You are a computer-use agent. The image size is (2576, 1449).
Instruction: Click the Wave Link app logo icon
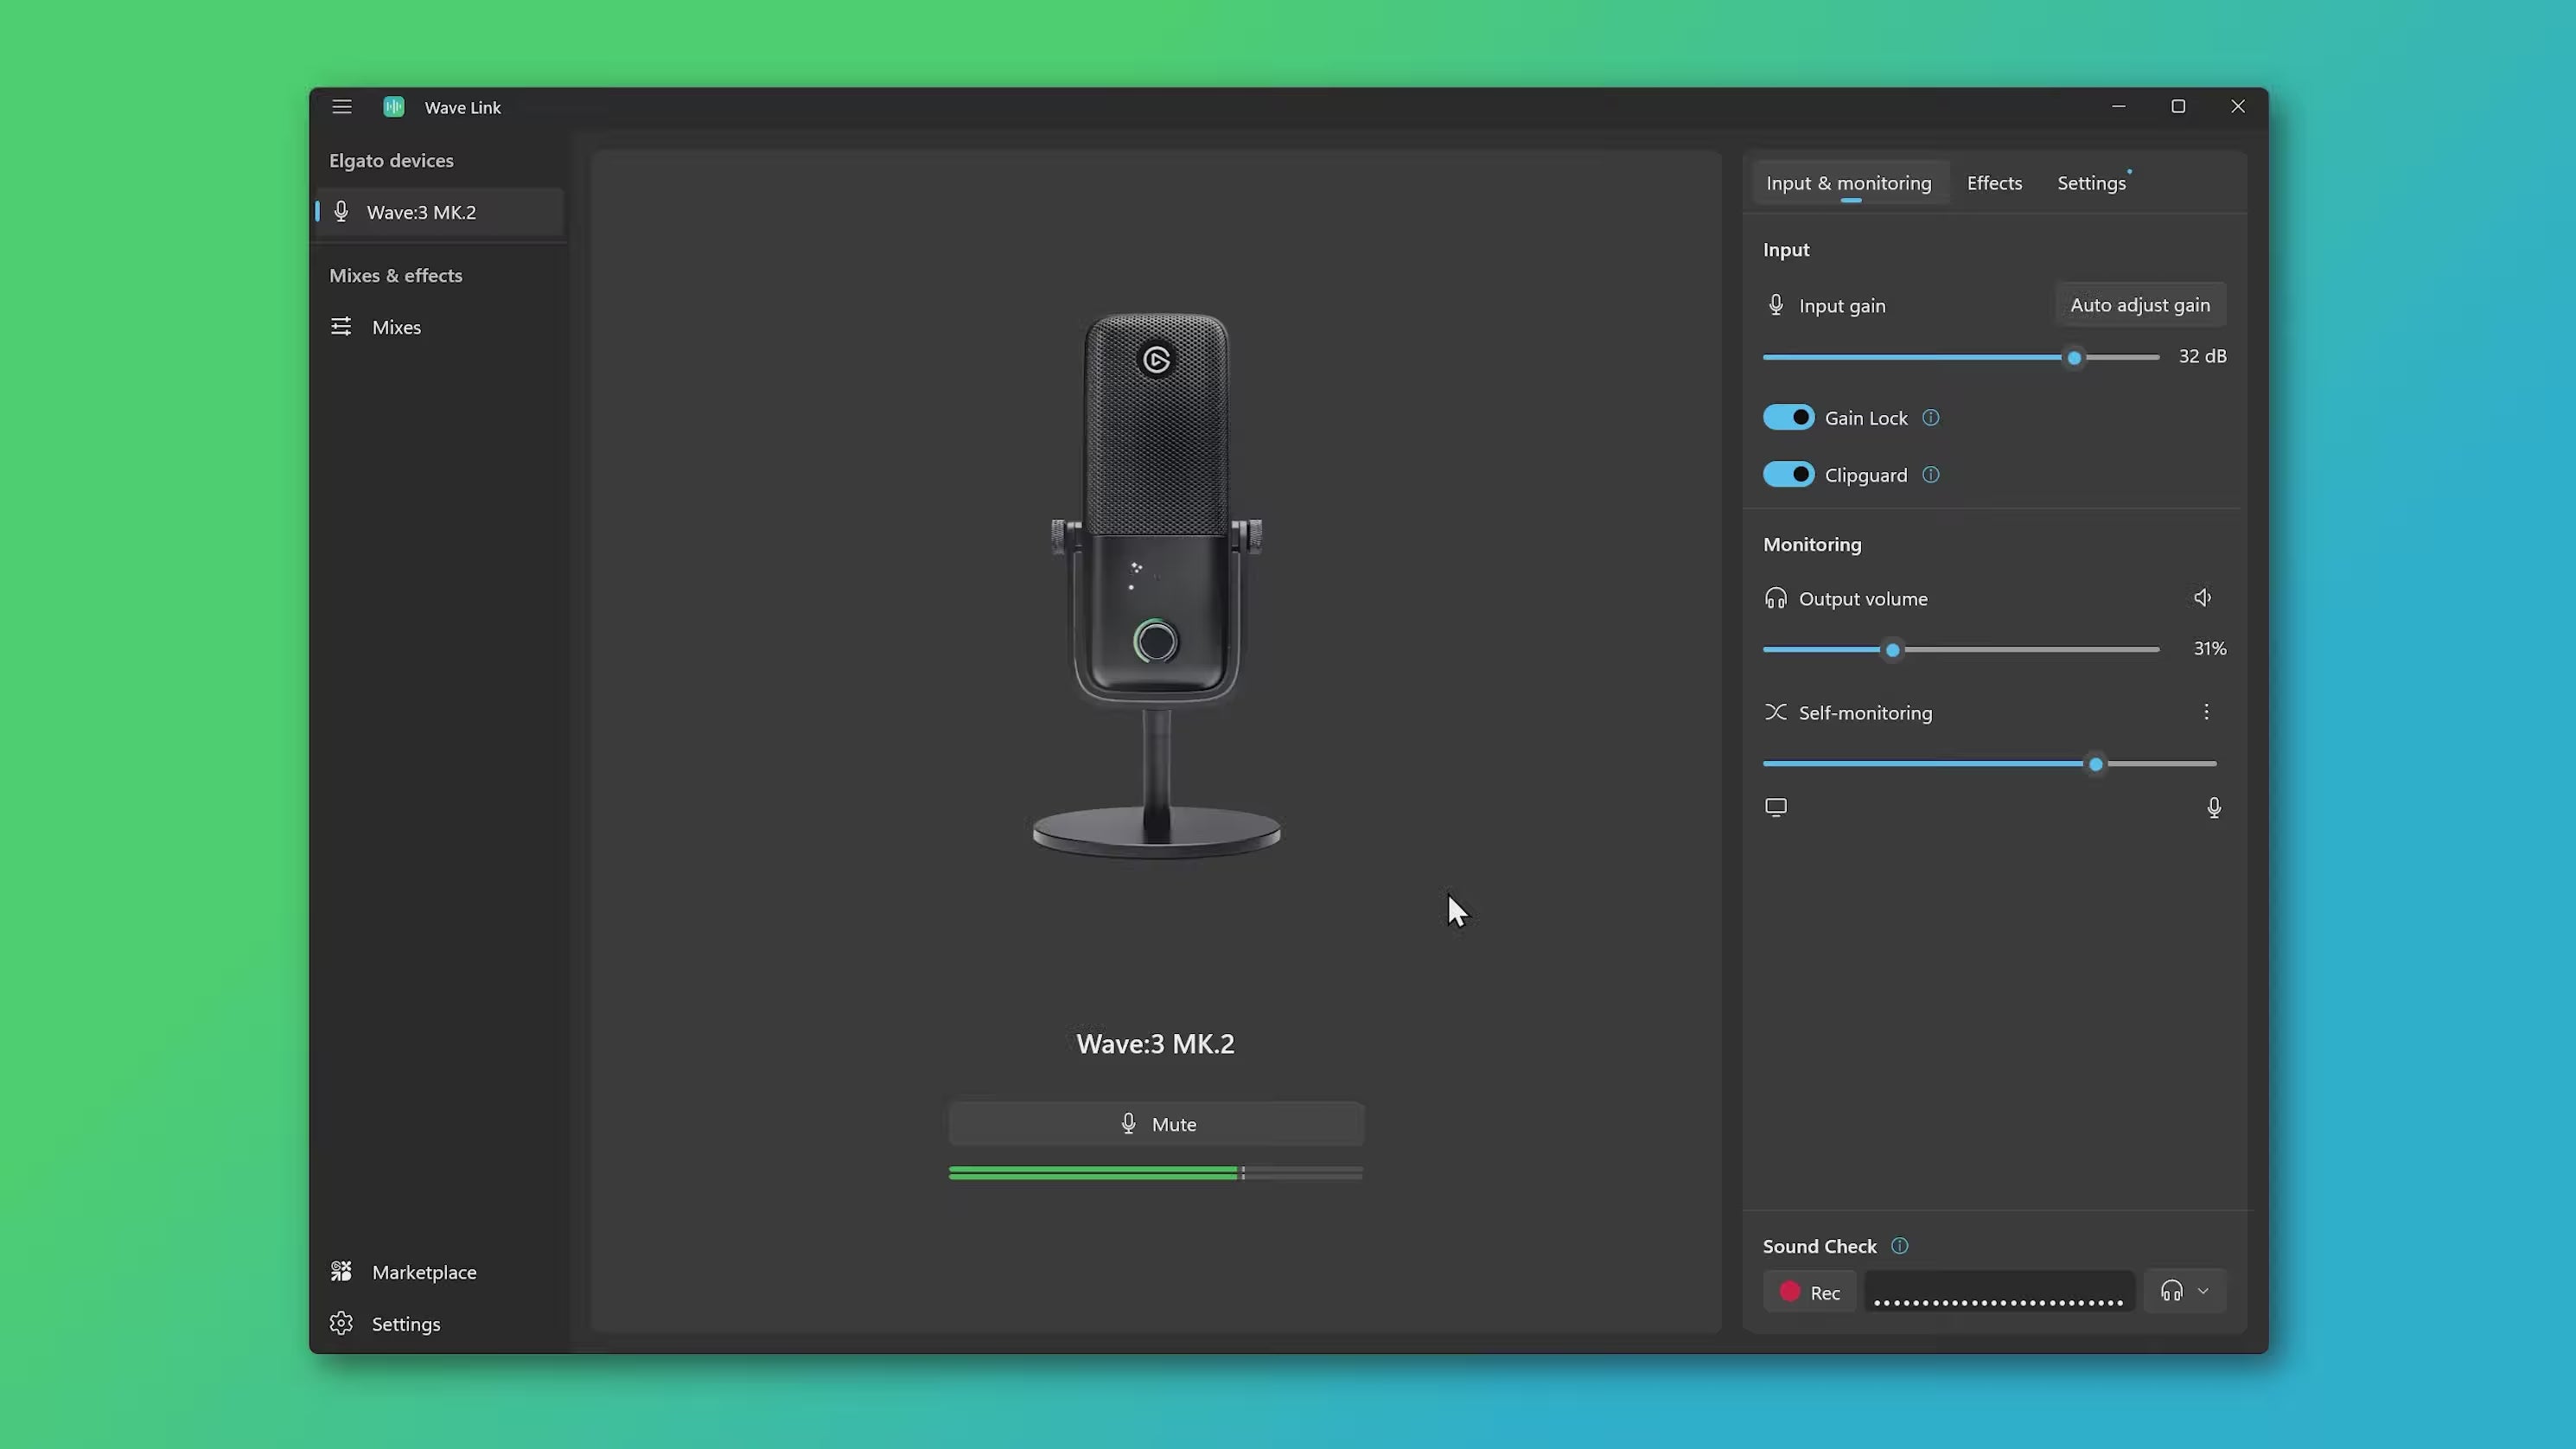pyautogui.click(x=394, y=107)
